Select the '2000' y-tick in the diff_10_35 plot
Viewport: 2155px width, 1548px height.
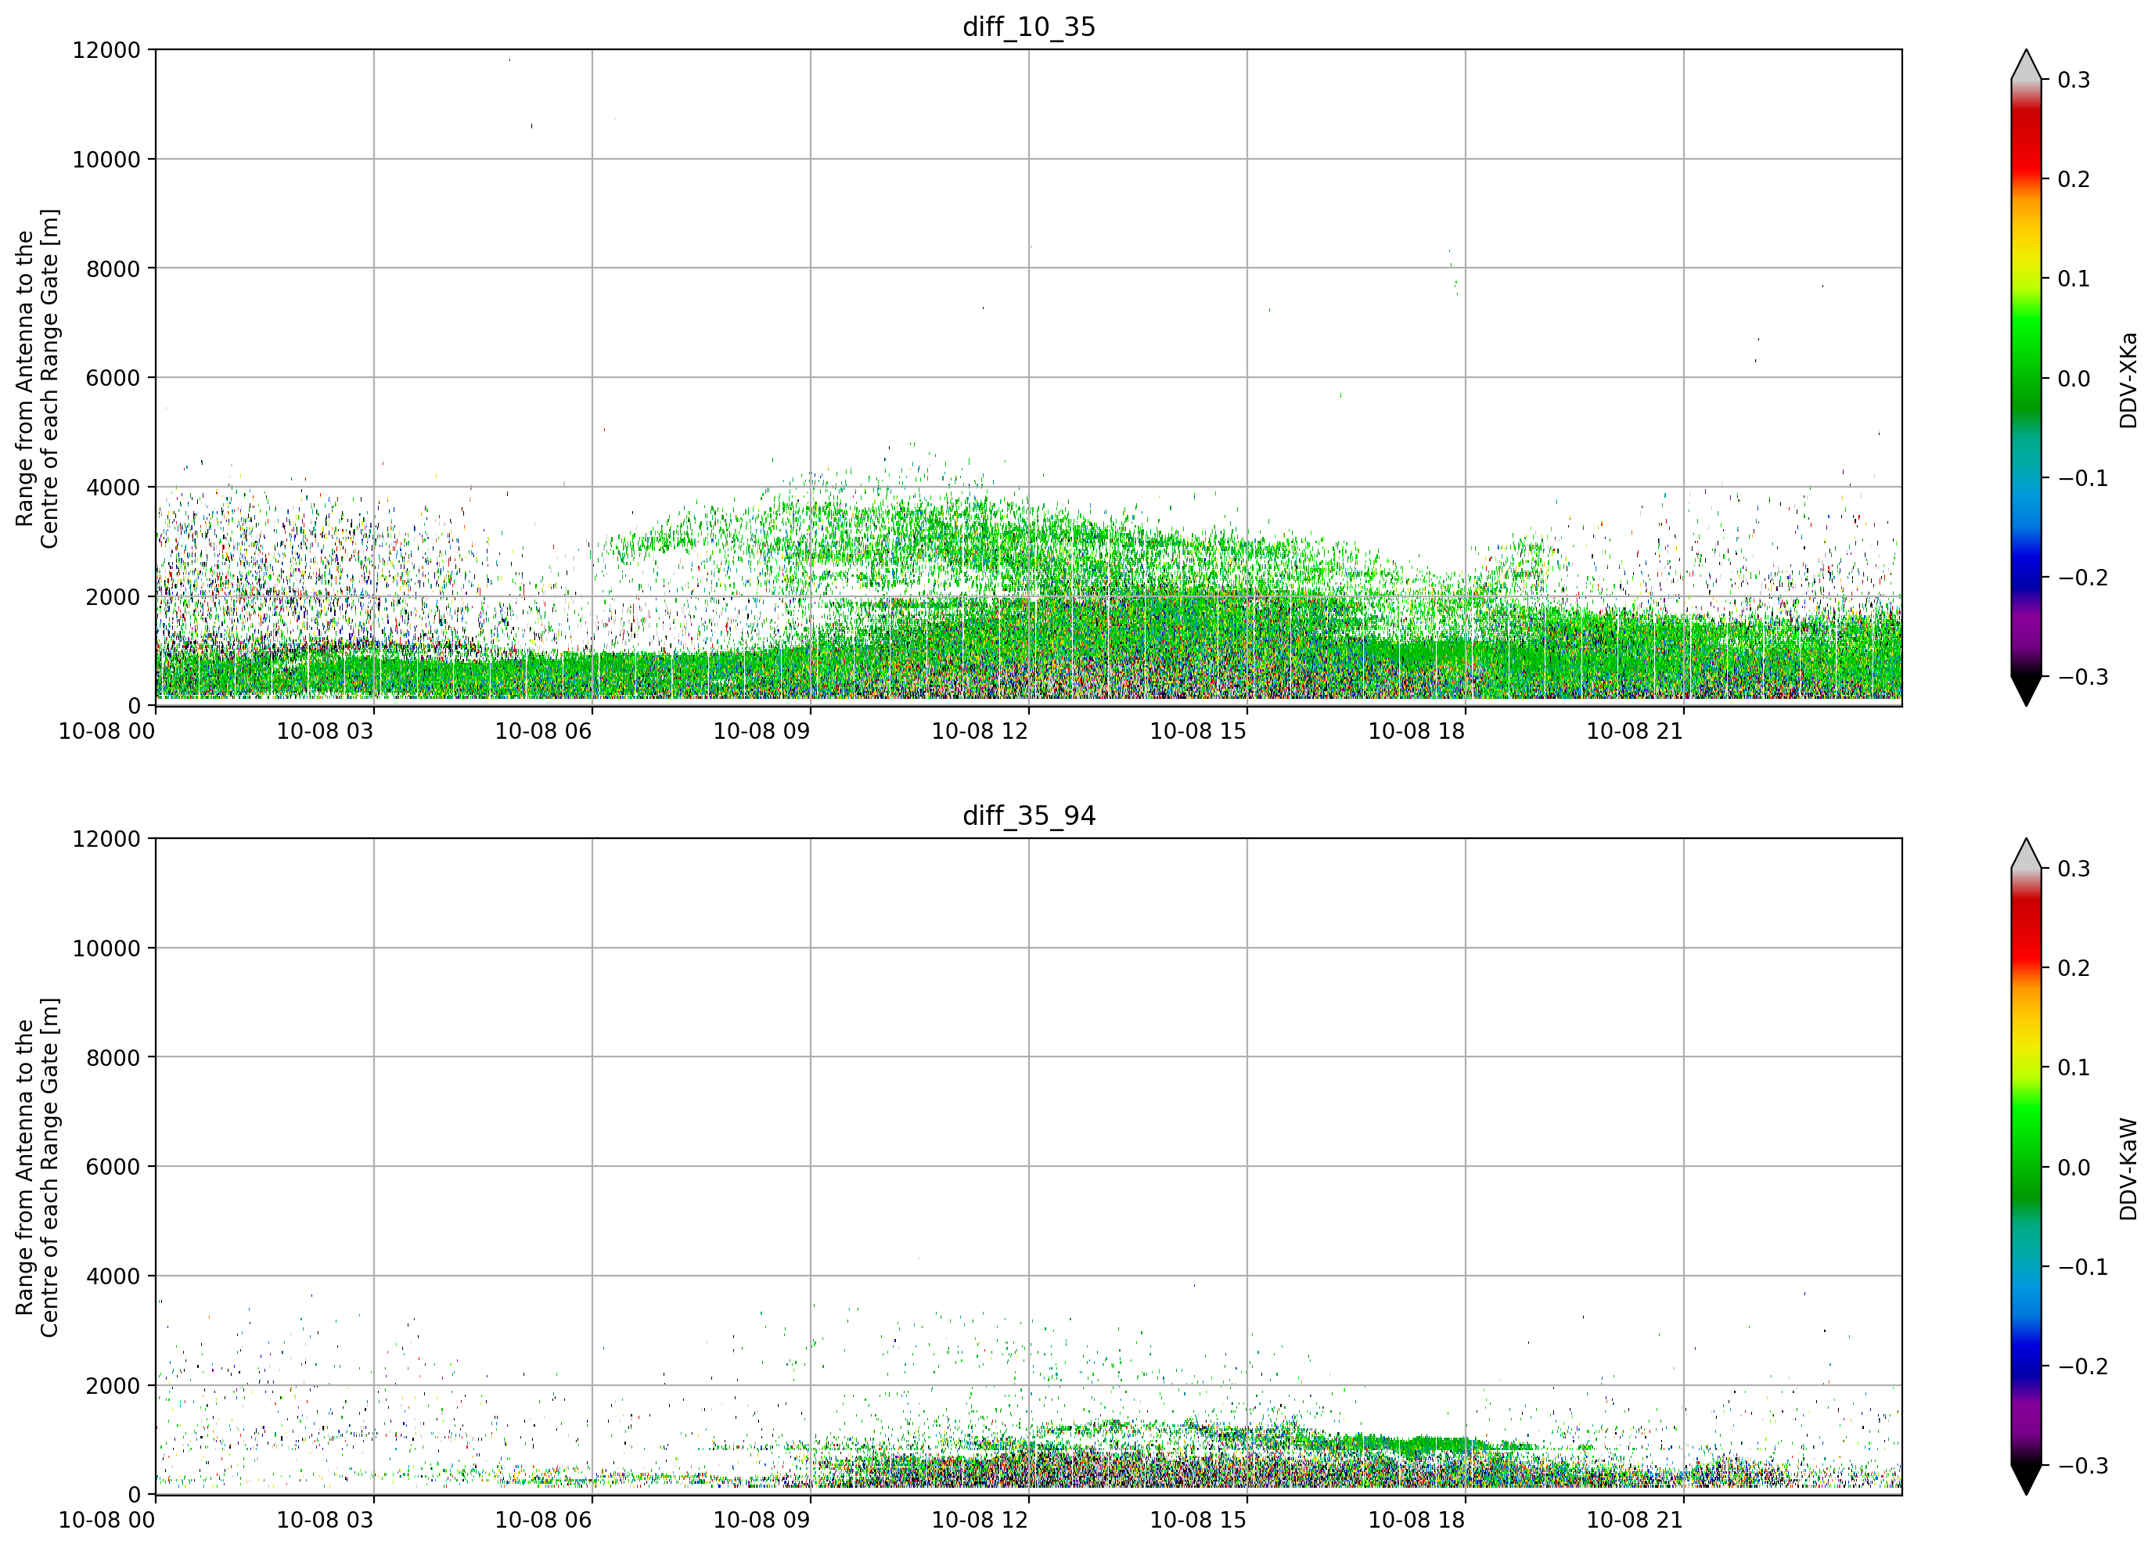point(113,597)
